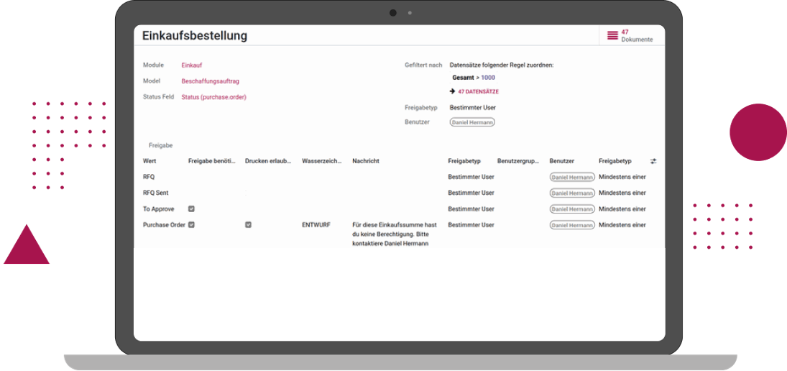
Task: Open Mindestens einer selection in Purchase Order row
Action: [x=622, y=225]
